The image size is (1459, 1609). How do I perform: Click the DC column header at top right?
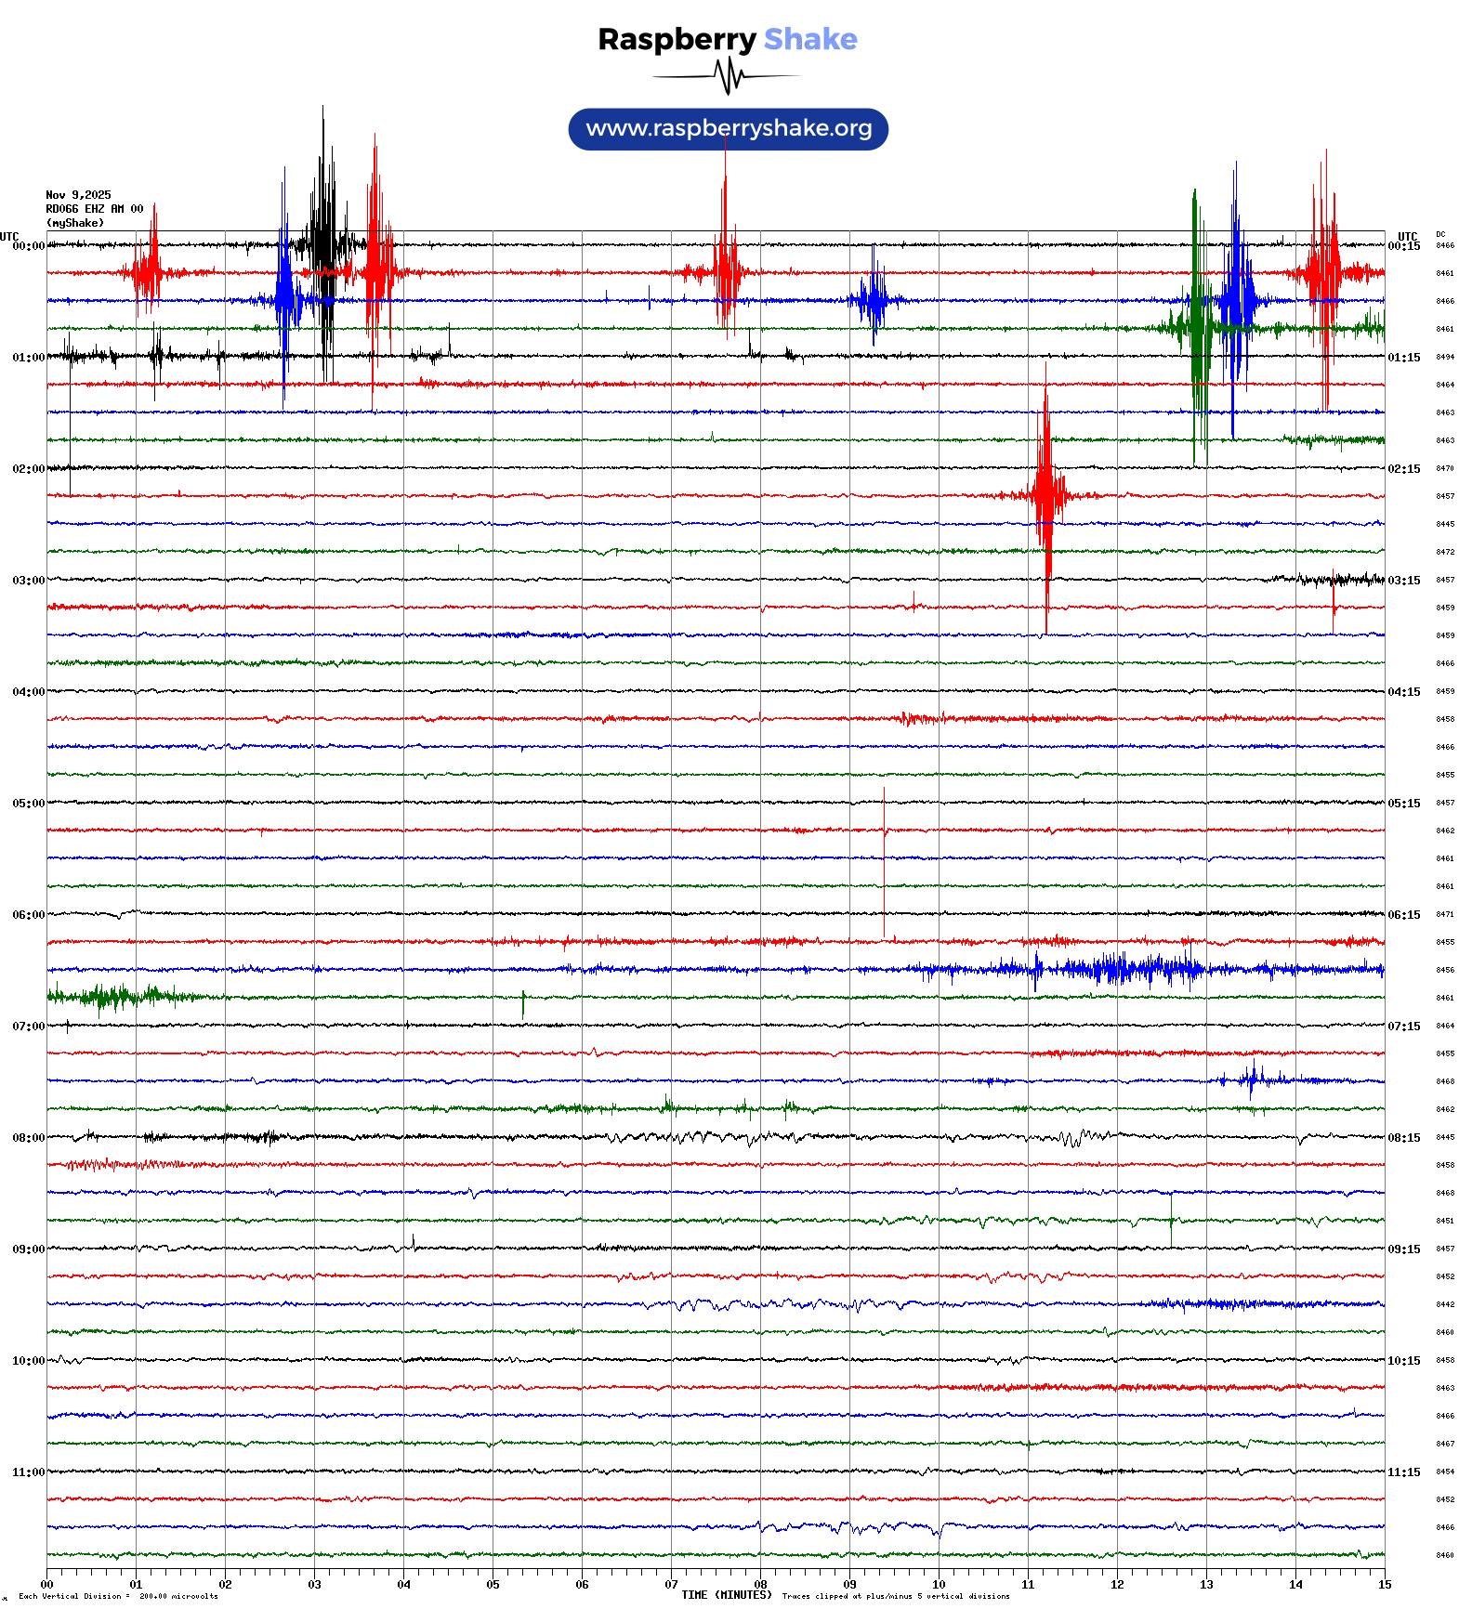(1440, 234)
